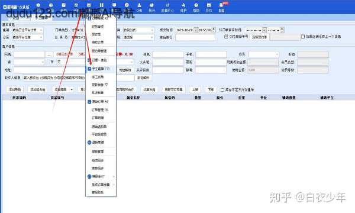Open the 维护 wrench maintenance icon
The image size is (355, 213).
(x=183, y=7)
